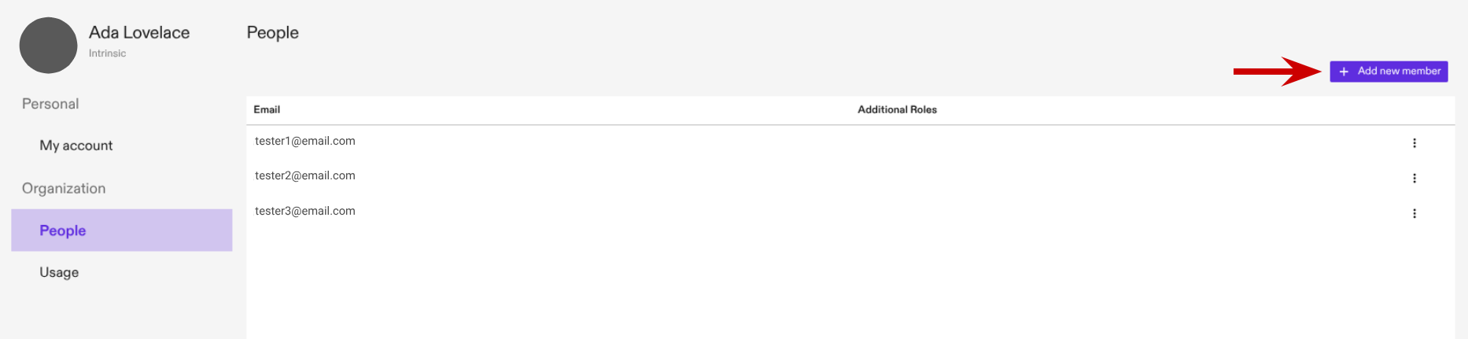Open My account in sidebar
The height and width of the screenshot is (339, 1468).
tap(76, 146)
